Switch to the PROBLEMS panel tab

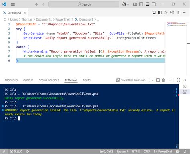click(11, 80)
